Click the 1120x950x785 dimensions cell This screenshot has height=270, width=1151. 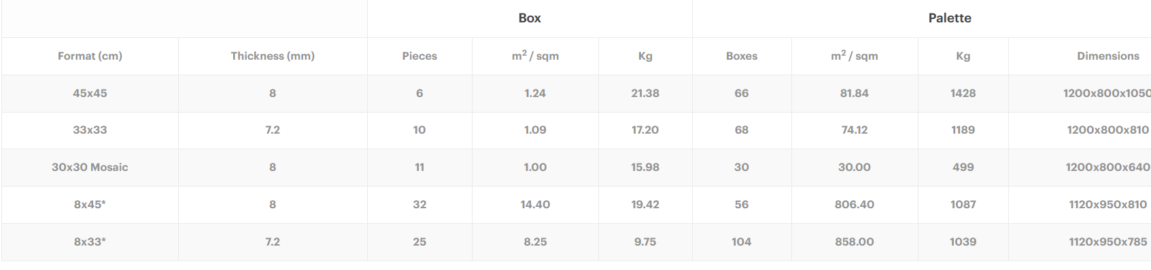(1107, 242)
